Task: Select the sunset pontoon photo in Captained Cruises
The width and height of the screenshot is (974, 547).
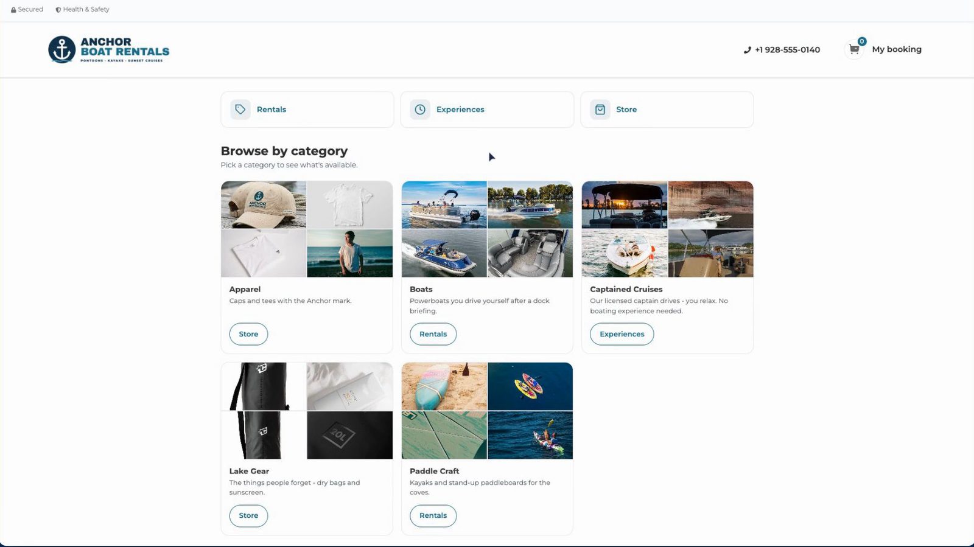Action: point(625,204)
